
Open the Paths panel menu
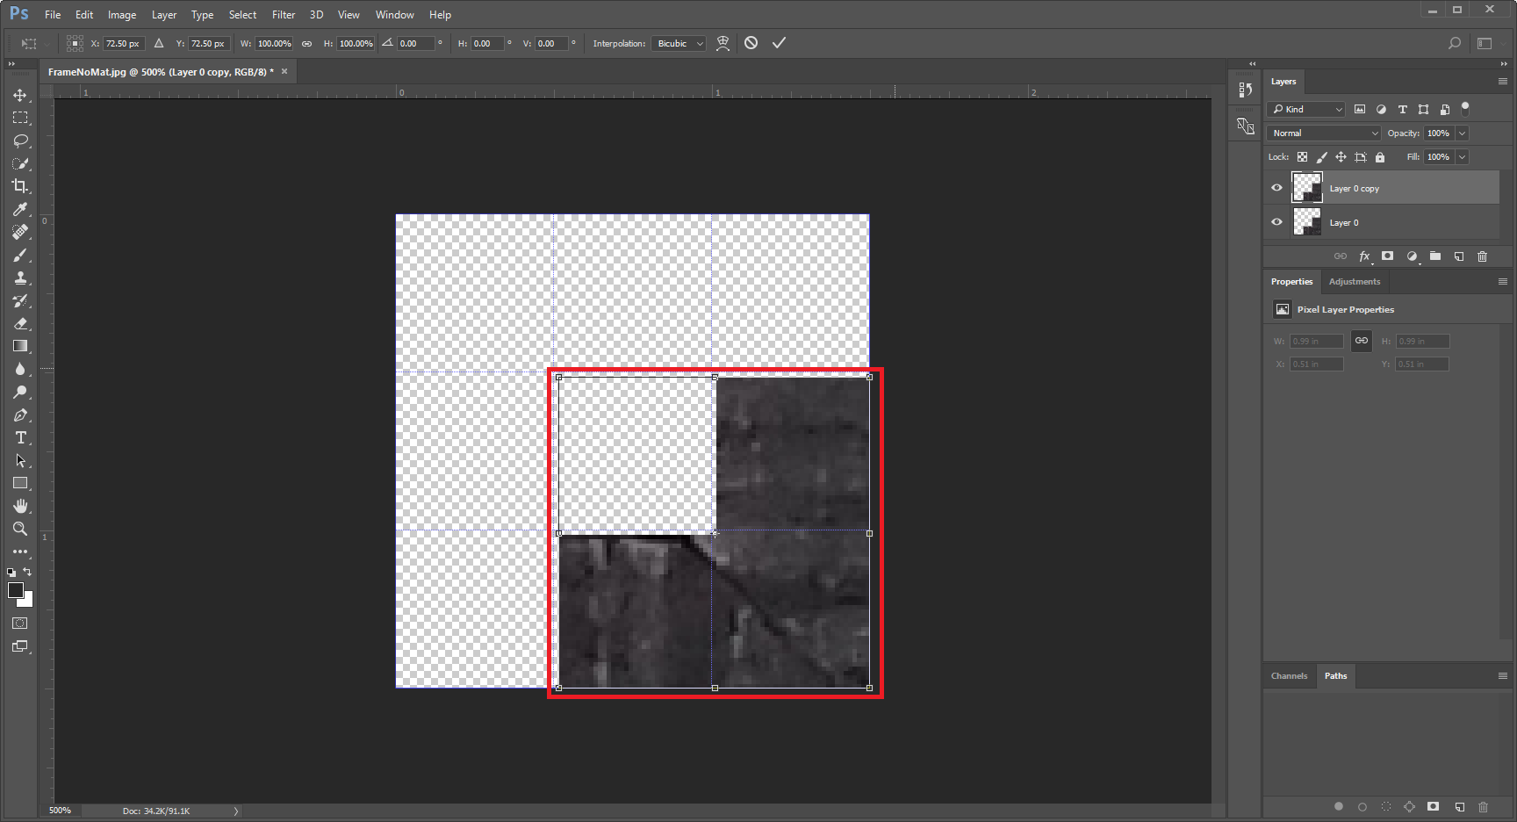[1502, 676]
